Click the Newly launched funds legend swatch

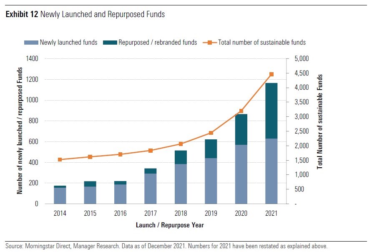coord(31,42)
